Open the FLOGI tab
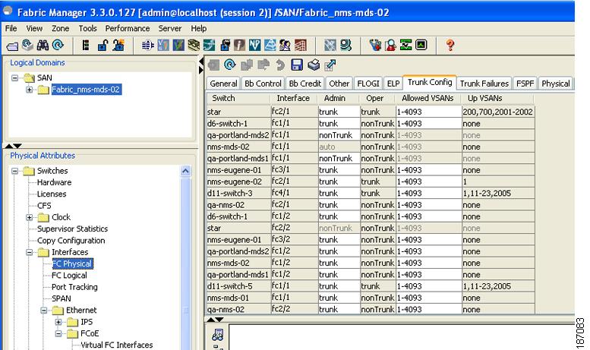 coord(368,84)
